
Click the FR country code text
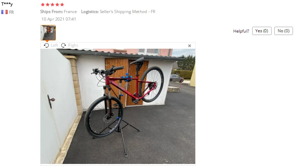(11, 12)
